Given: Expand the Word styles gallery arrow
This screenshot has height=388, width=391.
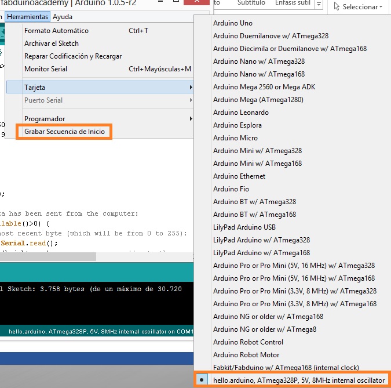Looking at the screenshot, I should pos(319,5).
